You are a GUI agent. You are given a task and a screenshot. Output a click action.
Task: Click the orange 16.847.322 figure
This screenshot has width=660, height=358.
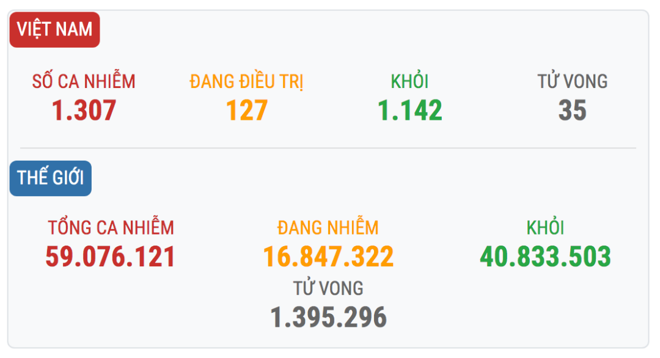[328, 257]
